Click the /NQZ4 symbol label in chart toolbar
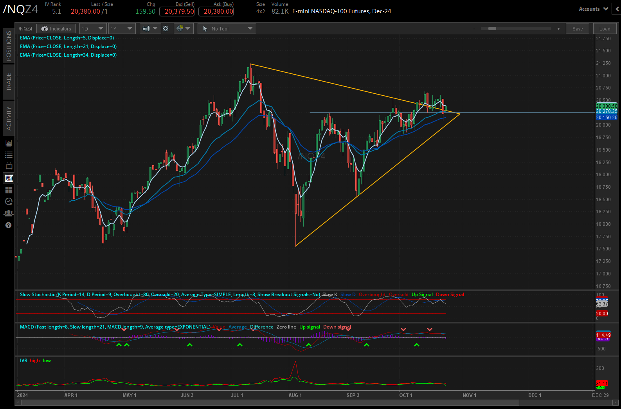This screenshot has width=621, height=409. pyautogui.click(x=25, y=29)
